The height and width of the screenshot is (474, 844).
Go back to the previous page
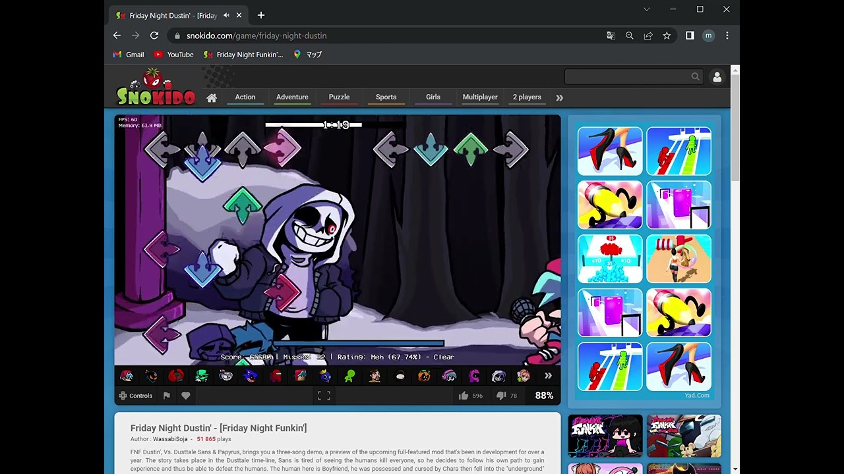(117, 36)
